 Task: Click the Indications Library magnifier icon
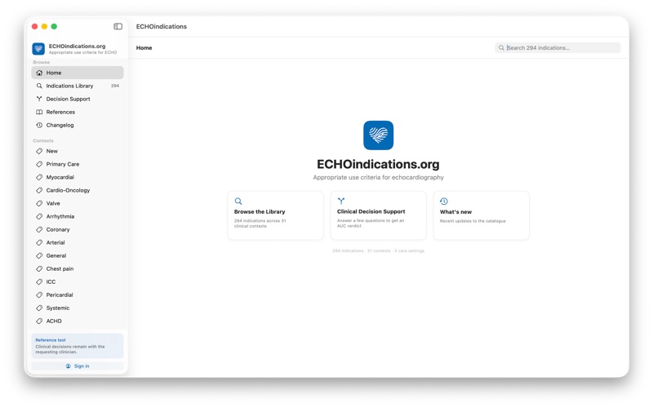pos(39,86)
